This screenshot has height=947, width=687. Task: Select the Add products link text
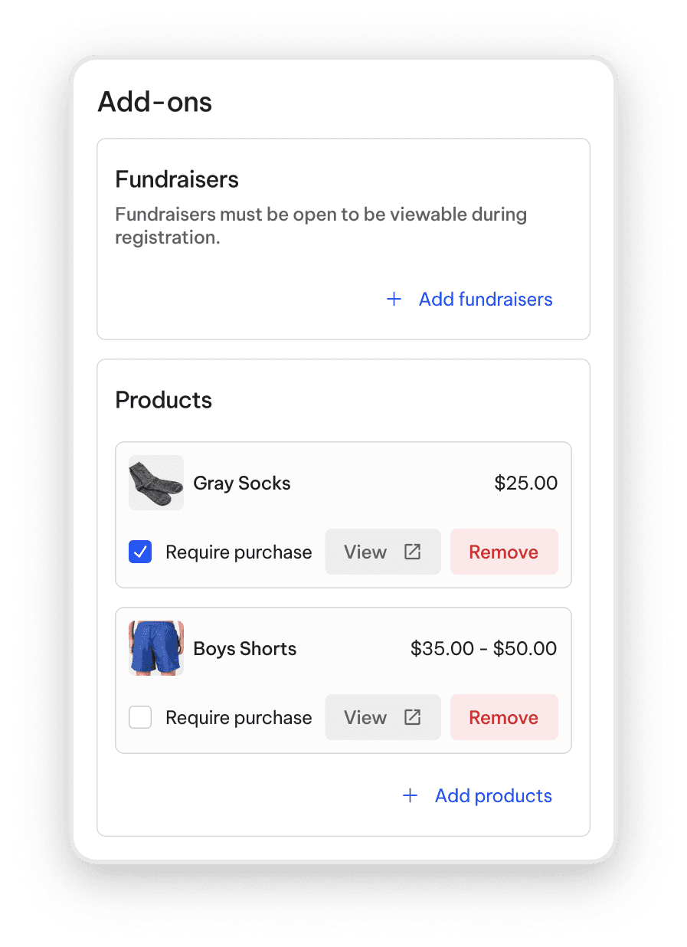tap(493, 795)
